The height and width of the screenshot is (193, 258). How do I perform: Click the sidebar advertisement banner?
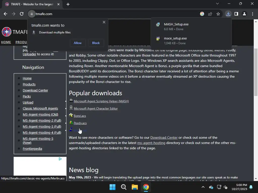coord(40,166)
